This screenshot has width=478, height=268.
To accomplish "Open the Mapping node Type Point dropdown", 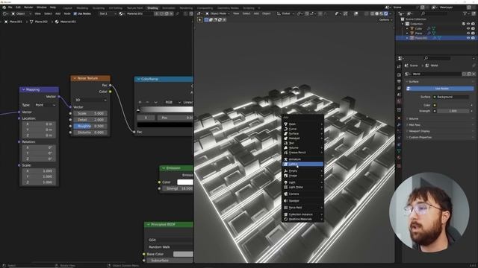I will coord(45,105).
